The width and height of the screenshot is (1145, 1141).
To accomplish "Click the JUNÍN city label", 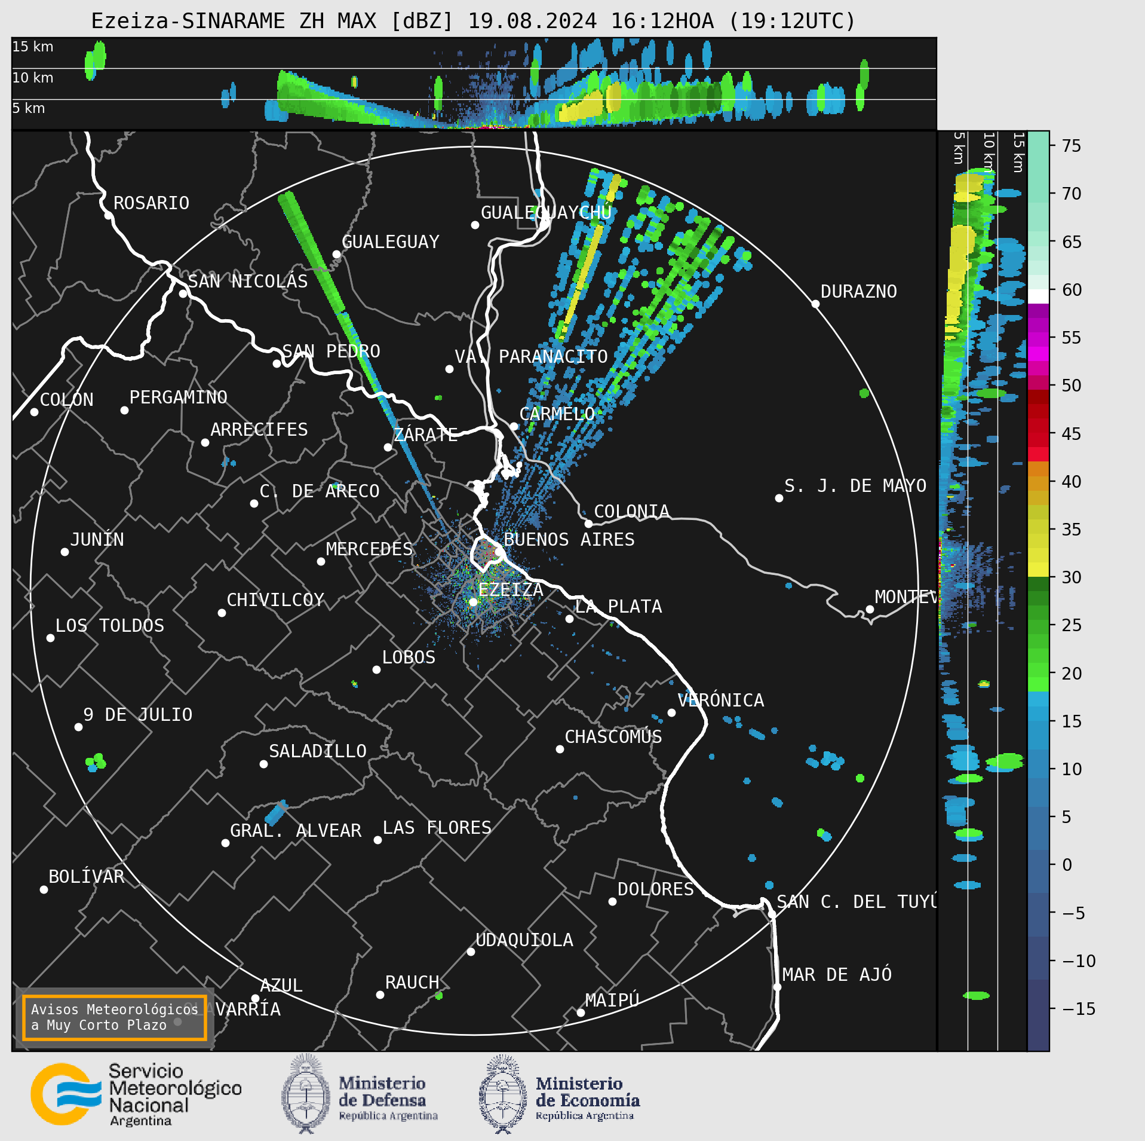I will [97, 540].
